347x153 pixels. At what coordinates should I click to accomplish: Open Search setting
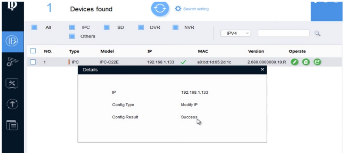196,9
